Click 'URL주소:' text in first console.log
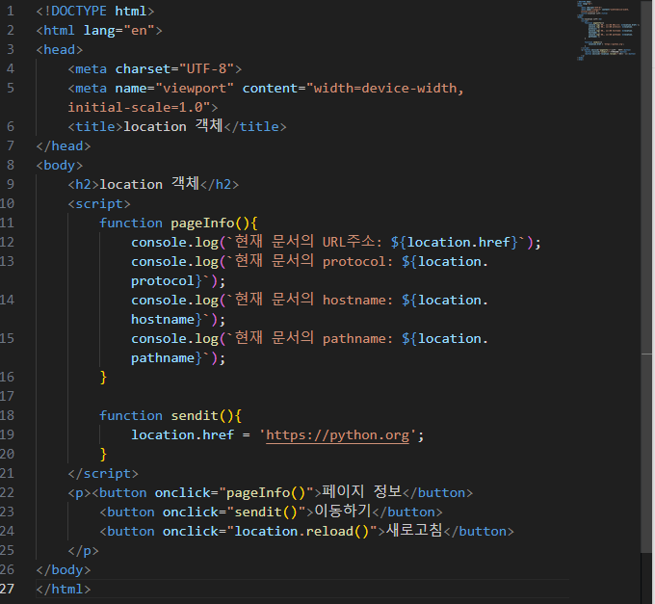Image resolution: width=655 pixels, height=604 pixels. click(x=353, y=242)
